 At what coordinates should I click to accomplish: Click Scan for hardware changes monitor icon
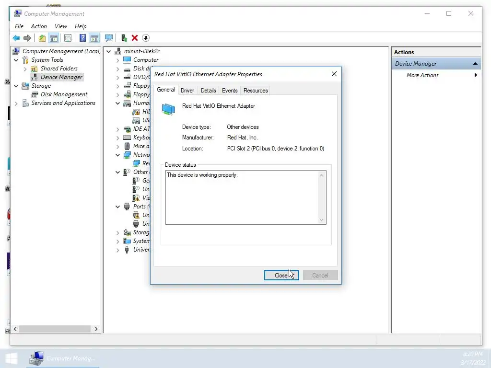(109, 38)
